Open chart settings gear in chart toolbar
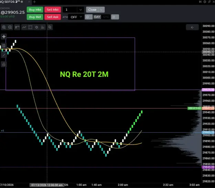This screenshot has width=215, height=188. click(36, 27)
